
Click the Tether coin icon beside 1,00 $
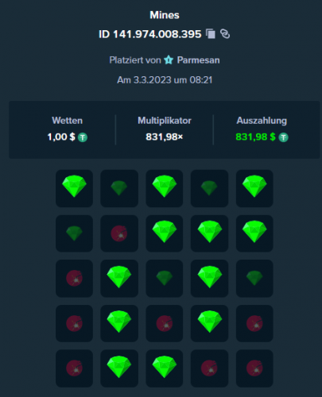(x=83, y=137)
